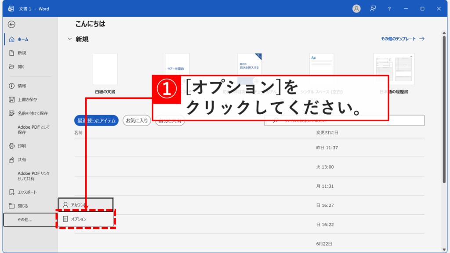The image size is (450, 253).
Task: Click the 名前を付けて保存 icon
Action: [x=11, y=113]
